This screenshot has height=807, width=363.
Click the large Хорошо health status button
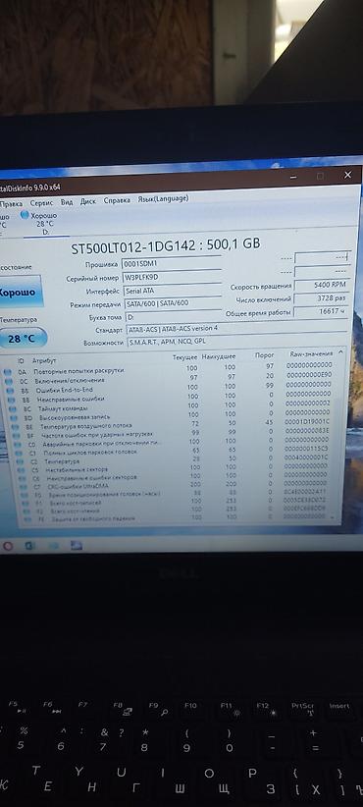(20, 292)
